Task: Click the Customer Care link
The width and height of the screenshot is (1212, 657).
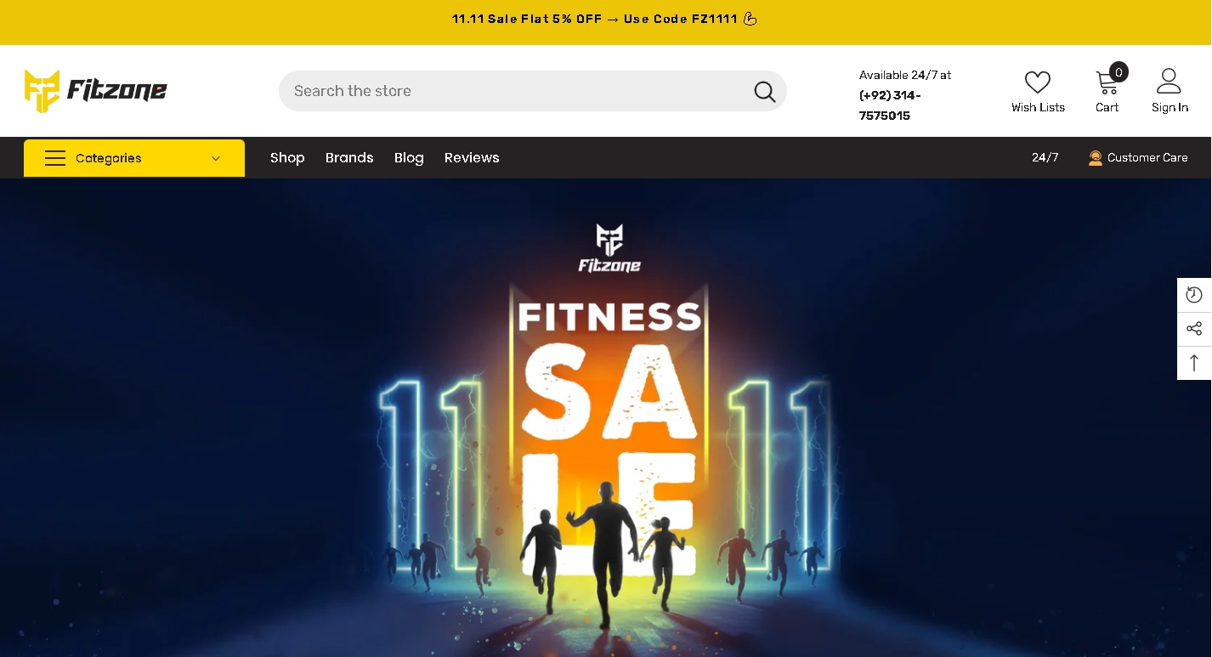Action: coord(1147,158)
